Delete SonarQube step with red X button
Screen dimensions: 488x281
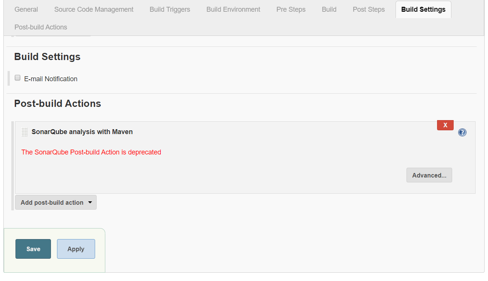pyautogui.click(x=445, y=125)
